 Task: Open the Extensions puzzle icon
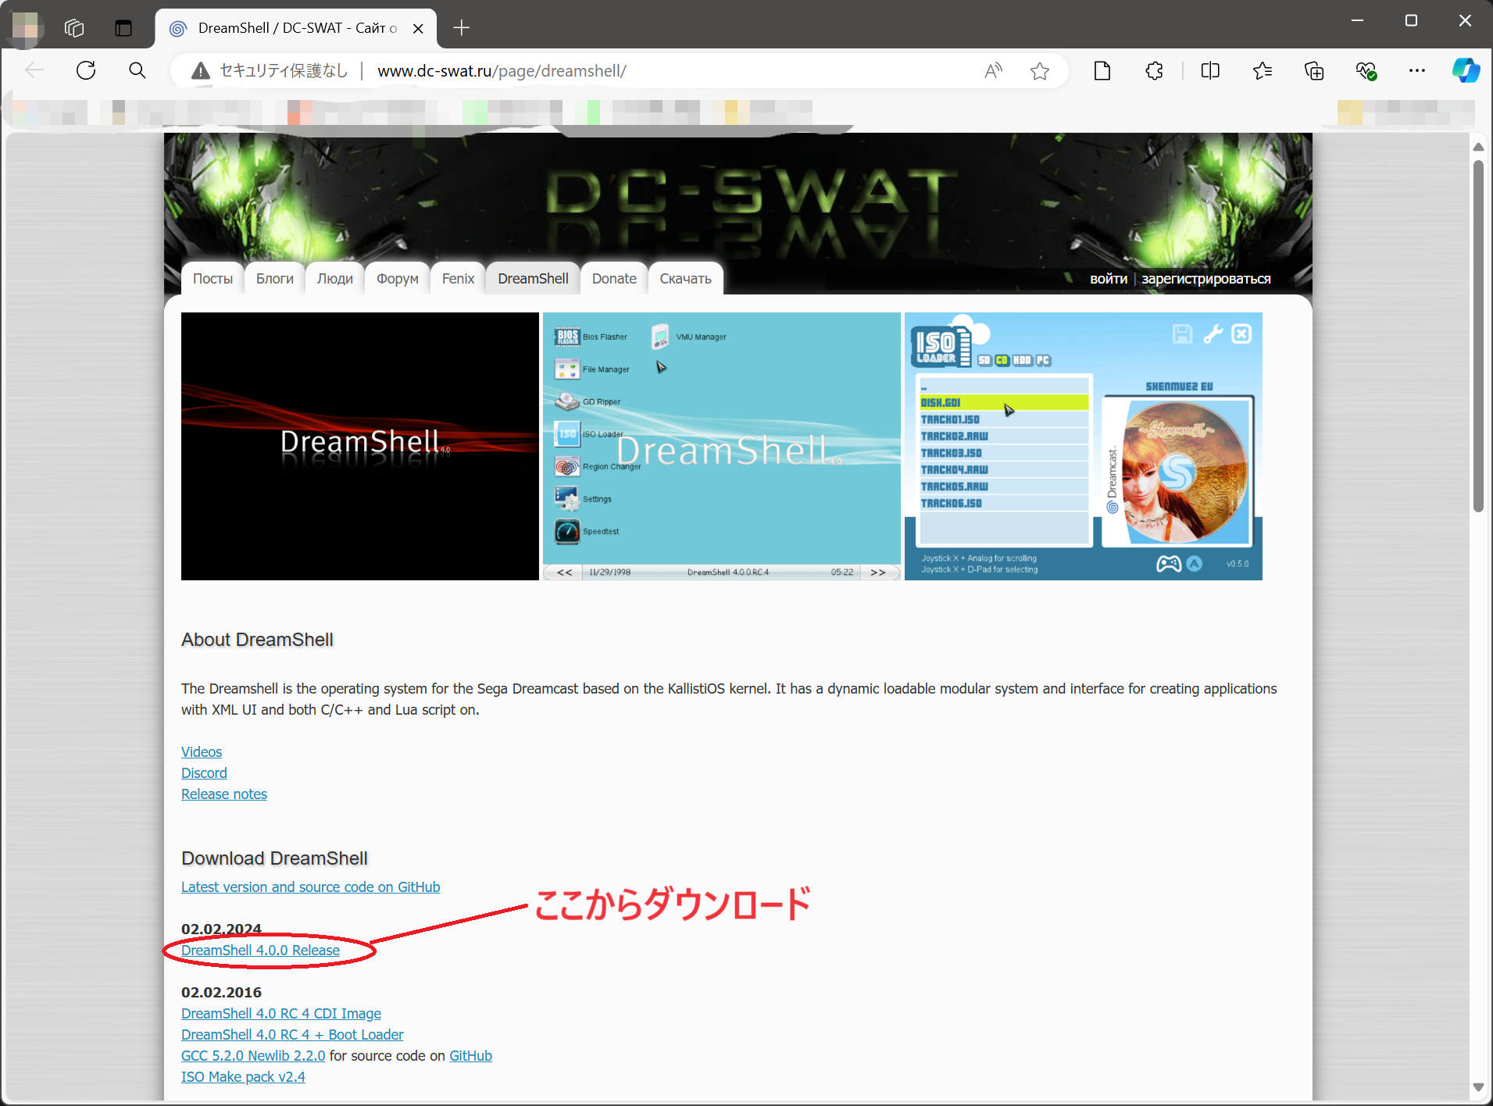click(x=1154, y=71)
